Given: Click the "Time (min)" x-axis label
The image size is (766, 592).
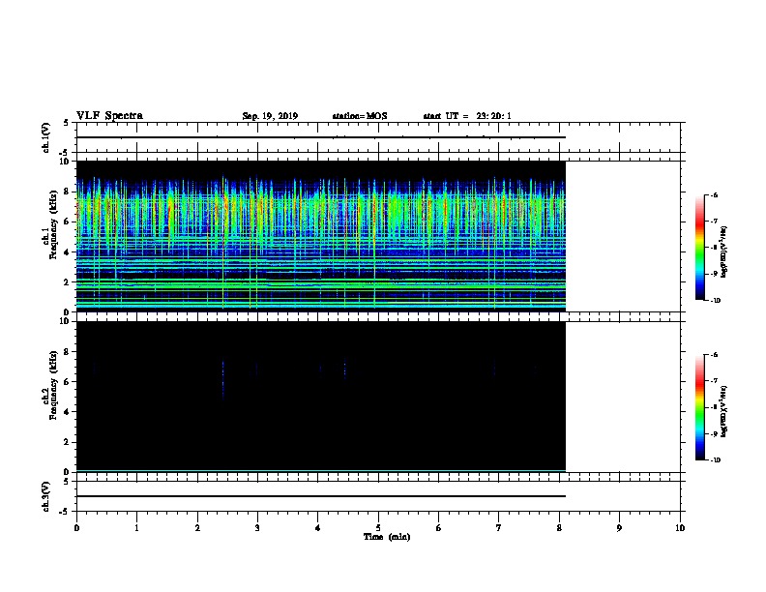Looking at the screenshot, I should pos(387,537).
